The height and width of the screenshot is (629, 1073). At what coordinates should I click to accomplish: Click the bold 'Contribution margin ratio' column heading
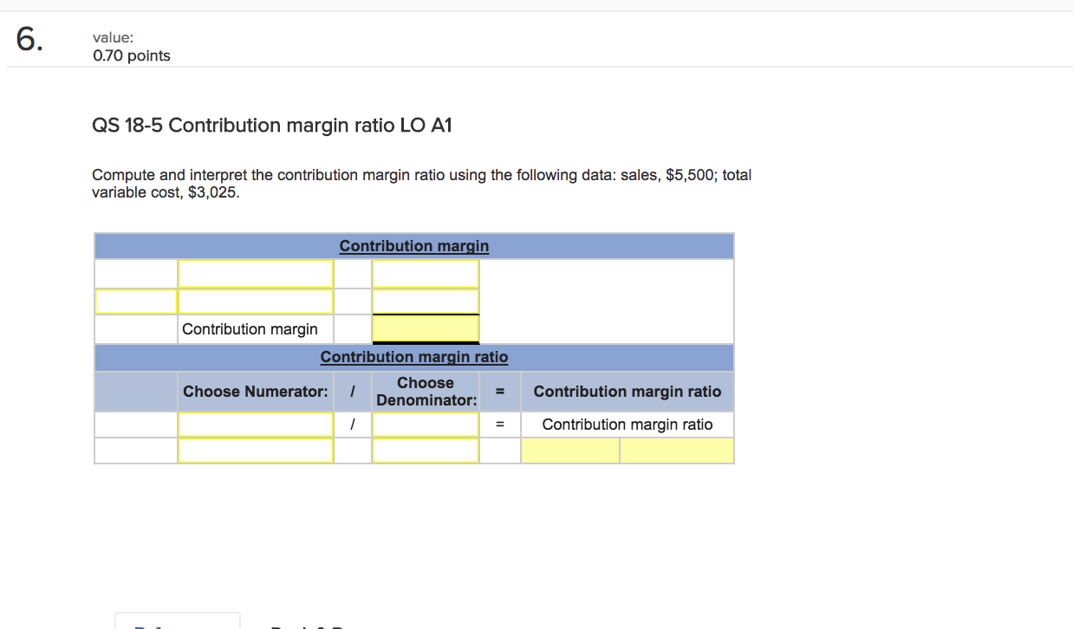point(628,392)
